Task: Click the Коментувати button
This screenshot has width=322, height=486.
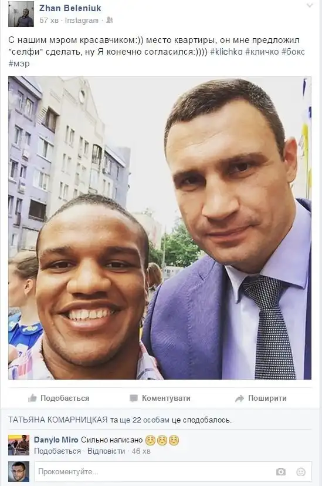Action: (160, 398)
